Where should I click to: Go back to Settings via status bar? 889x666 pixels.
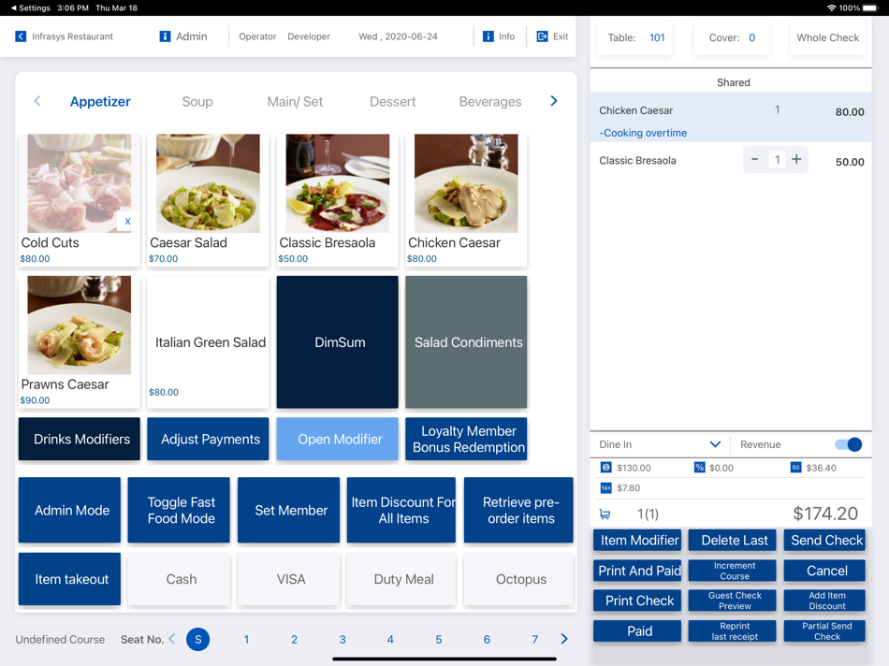[30, 7]
